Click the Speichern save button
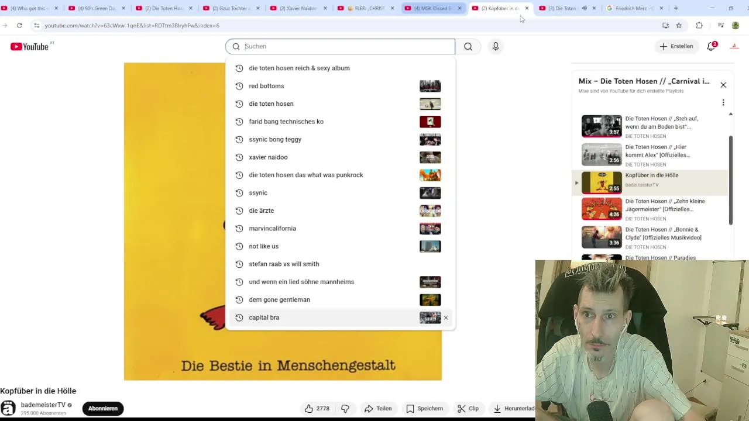749x421 pixels. (x=424, y=408)
